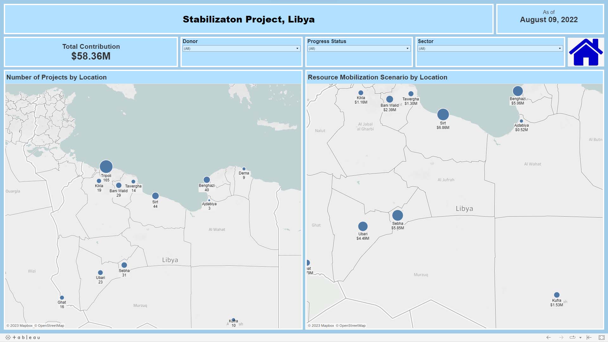This screenshot has height=342, width=608.
Task: Click the Total Contribution $58.36M value
Action: point(91,56)
